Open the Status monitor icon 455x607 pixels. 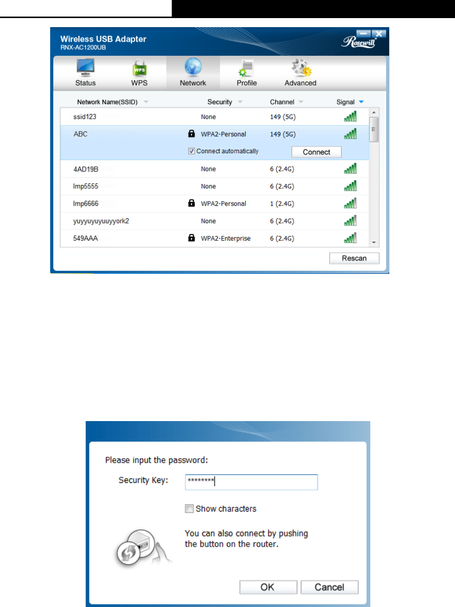[85, 68]
